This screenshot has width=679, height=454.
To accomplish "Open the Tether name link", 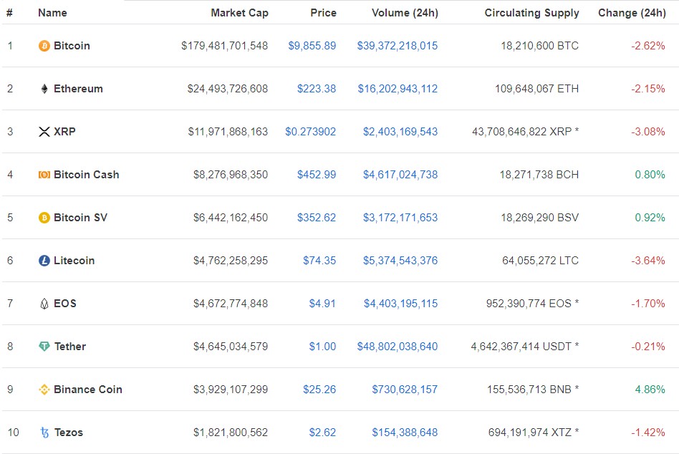I will click(x=70, y=347).
